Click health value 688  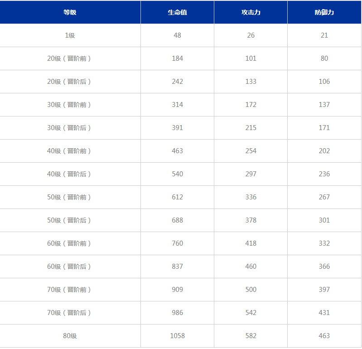click(177, 220)
